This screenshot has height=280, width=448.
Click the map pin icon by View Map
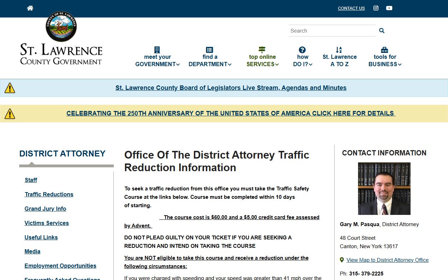pos(342,260)
